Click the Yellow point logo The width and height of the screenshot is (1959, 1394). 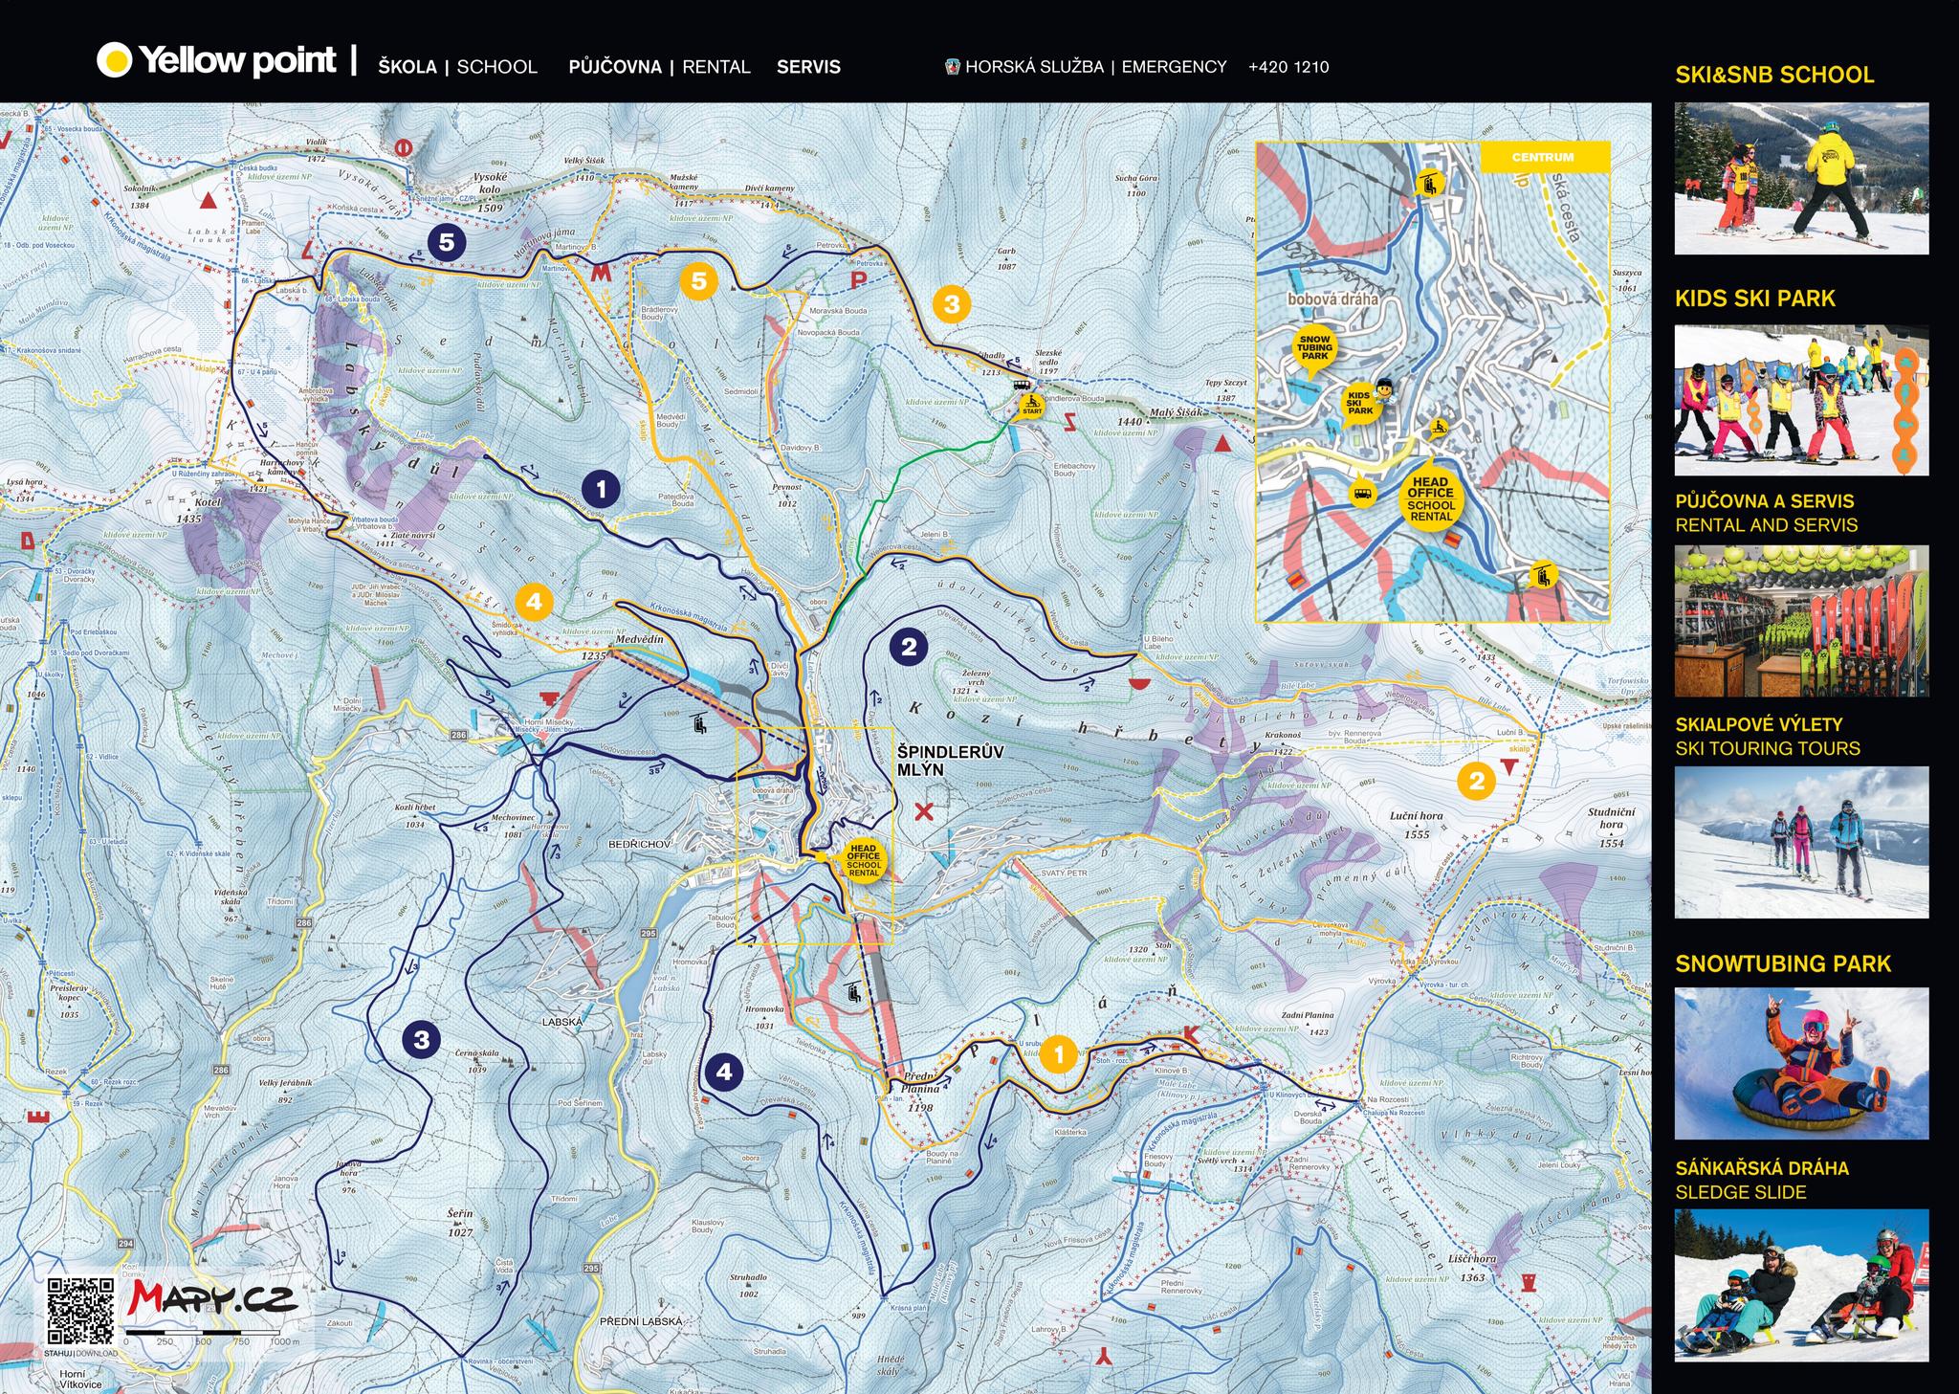pyautogui.click(x=217, y=60)
